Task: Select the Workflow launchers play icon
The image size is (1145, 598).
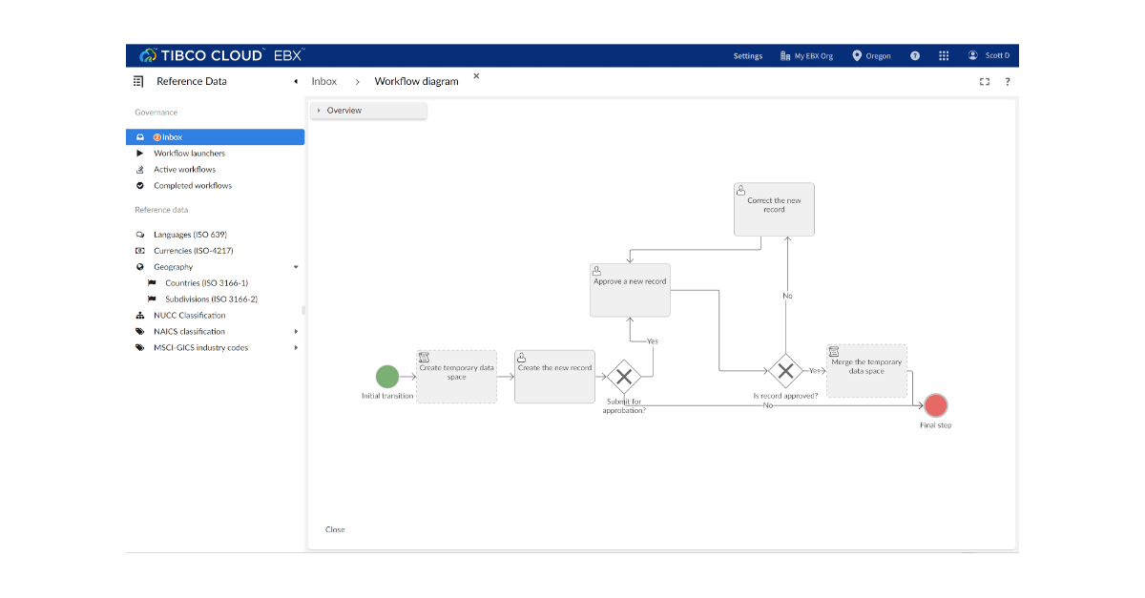Action: pos(139,153)
